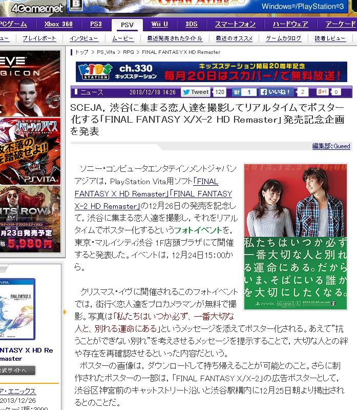
Task: Click the sidebar FINAL FANTASY X HD Remaster title
Action: (26, 354)
